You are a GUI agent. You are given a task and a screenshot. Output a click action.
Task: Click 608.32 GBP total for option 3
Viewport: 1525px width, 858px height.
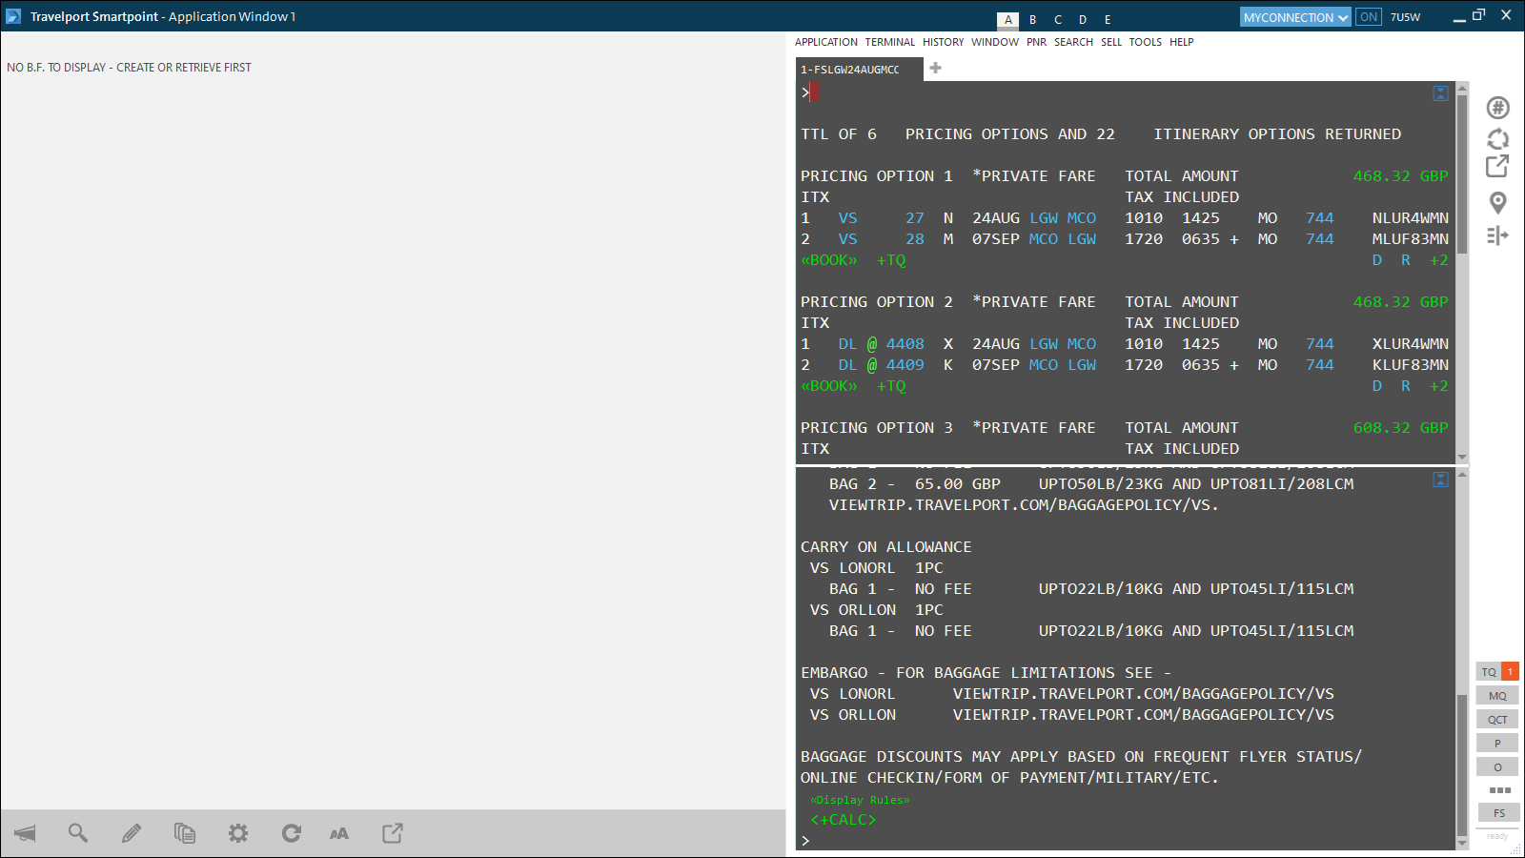click(x=1401, y=428)
